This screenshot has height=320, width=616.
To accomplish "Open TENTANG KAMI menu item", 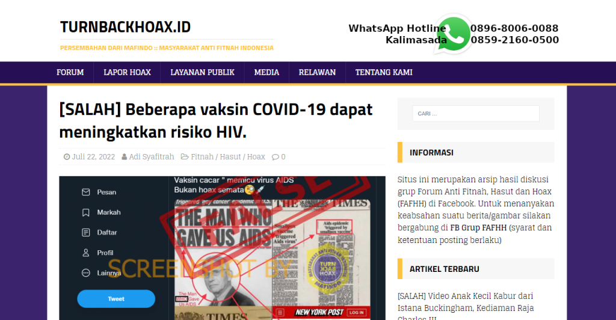I will click(x=384, y=72).
